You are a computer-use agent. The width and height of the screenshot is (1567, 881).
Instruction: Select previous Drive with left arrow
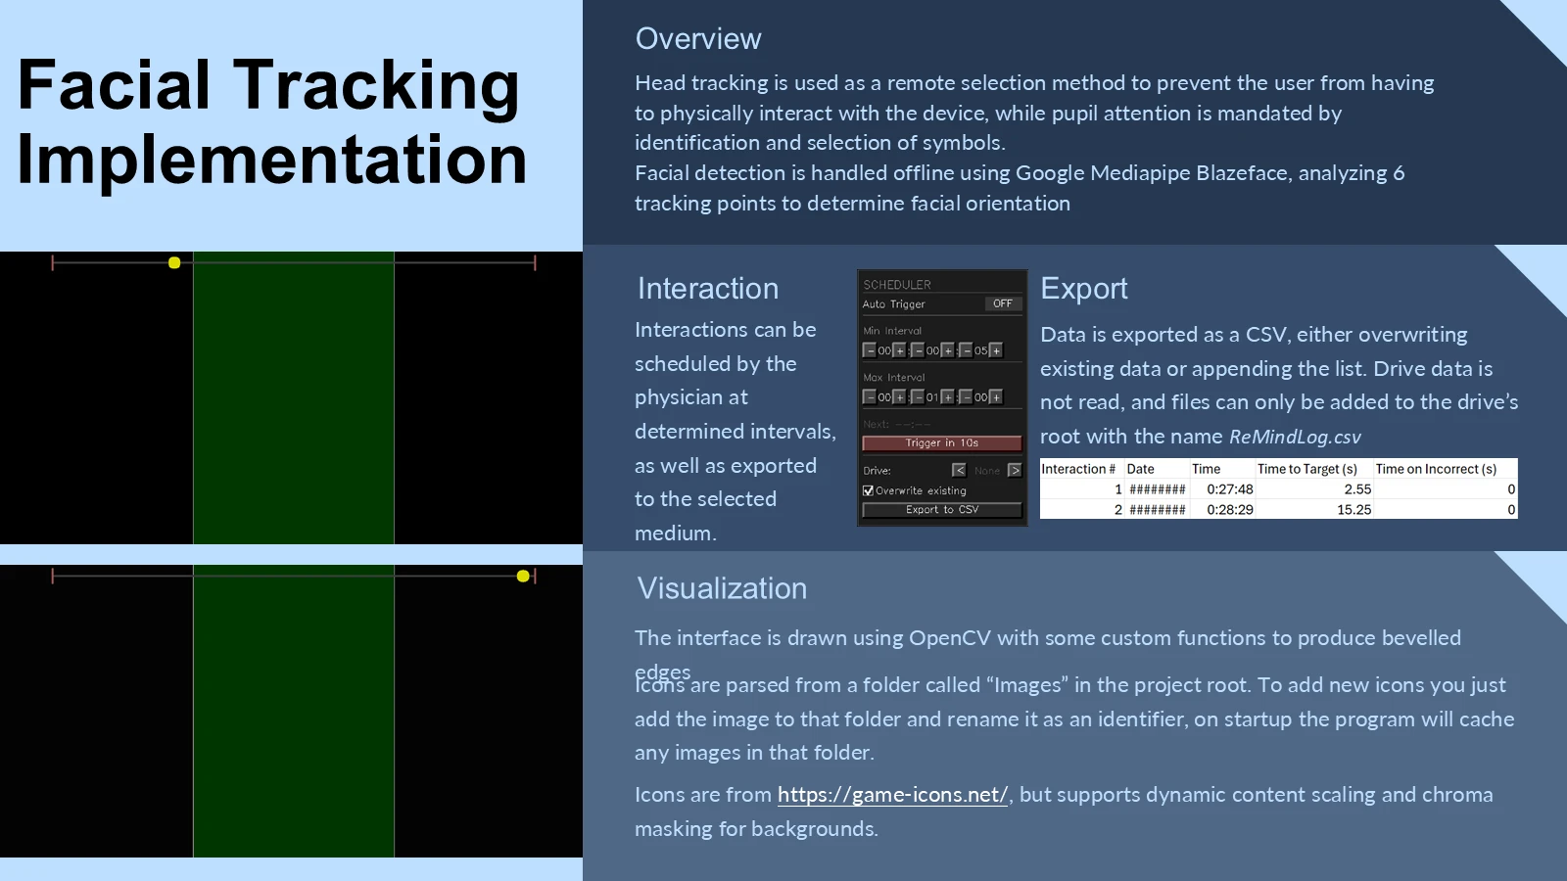[x=959, y=470]
